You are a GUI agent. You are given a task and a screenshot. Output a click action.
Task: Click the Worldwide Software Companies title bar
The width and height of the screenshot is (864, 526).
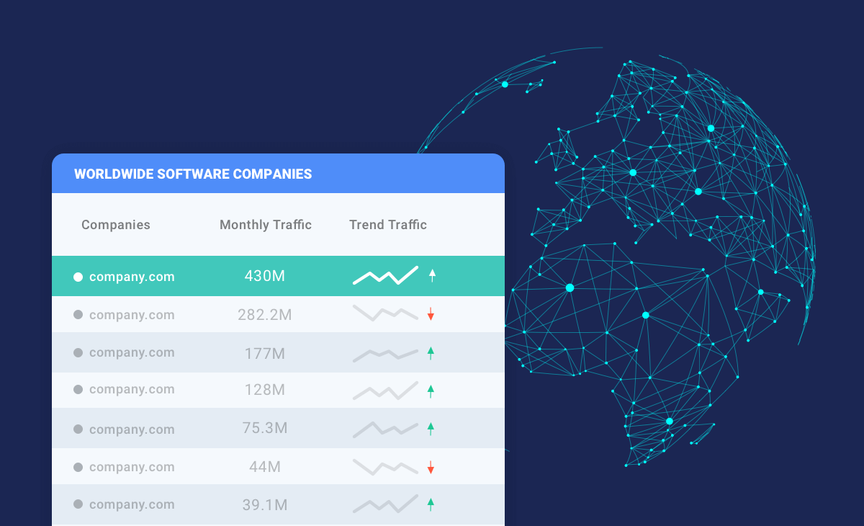(x=278, y=174)
